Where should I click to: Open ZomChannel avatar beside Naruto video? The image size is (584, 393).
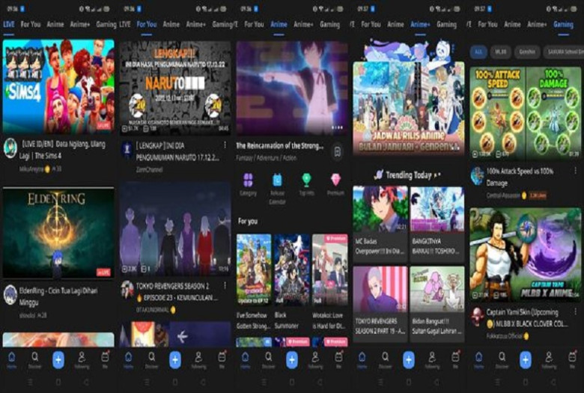pos(127,149)
